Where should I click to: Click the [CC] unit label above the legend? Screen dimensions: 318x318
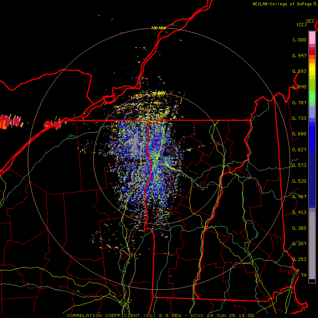coord(302,24)
